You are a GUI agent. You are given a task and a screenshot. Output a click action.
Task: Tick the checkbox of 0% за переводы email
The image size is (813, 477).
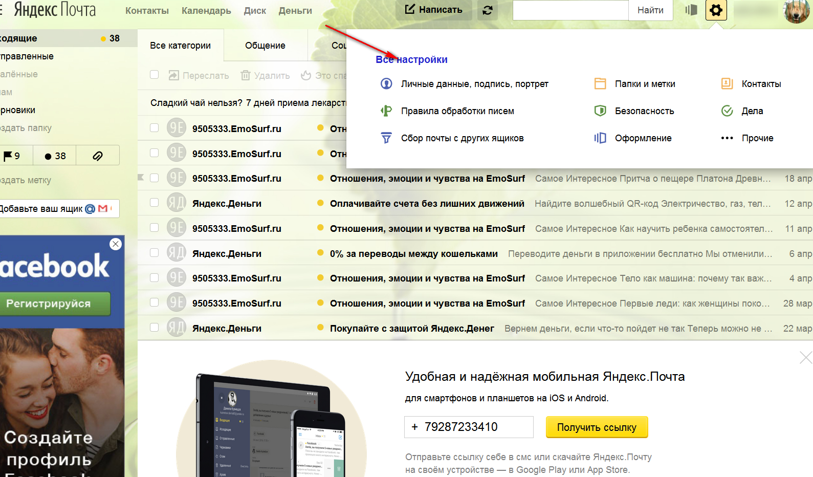[x=154, y=253]
